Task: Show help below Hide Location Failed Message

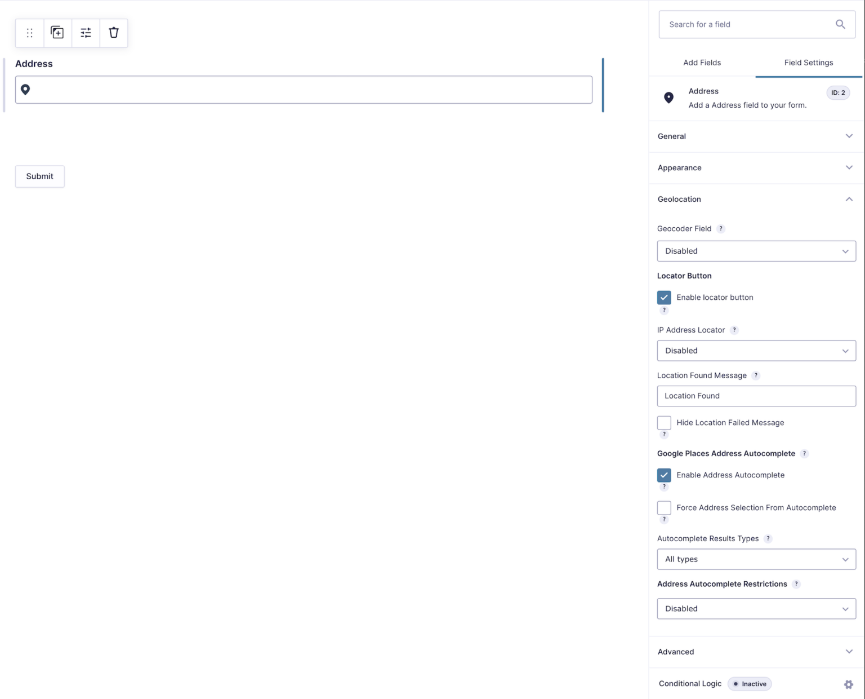Action: click(665, 435)
